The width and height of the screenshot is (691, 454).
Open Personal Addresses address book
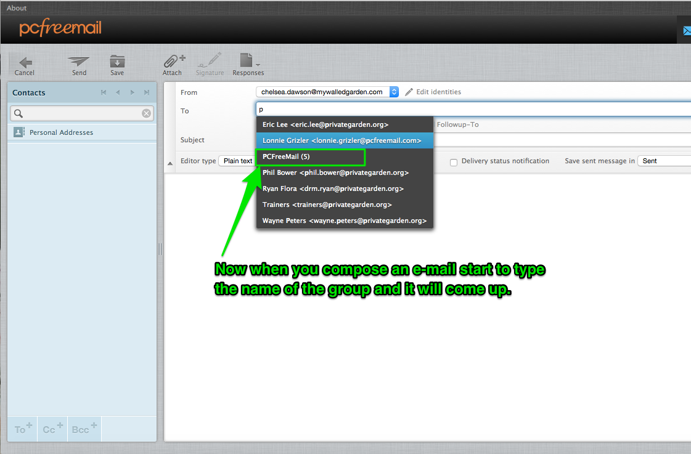82,132
